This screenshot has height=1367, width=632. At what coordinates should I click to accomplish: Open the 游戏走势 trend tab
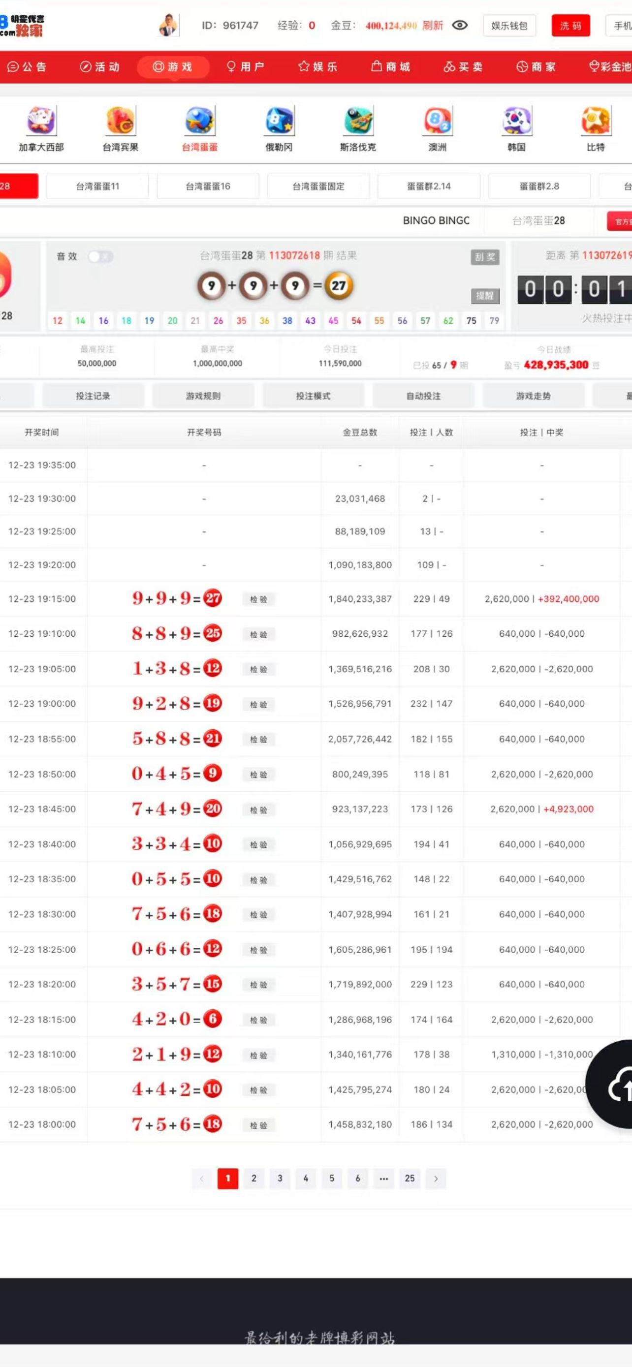533,396
